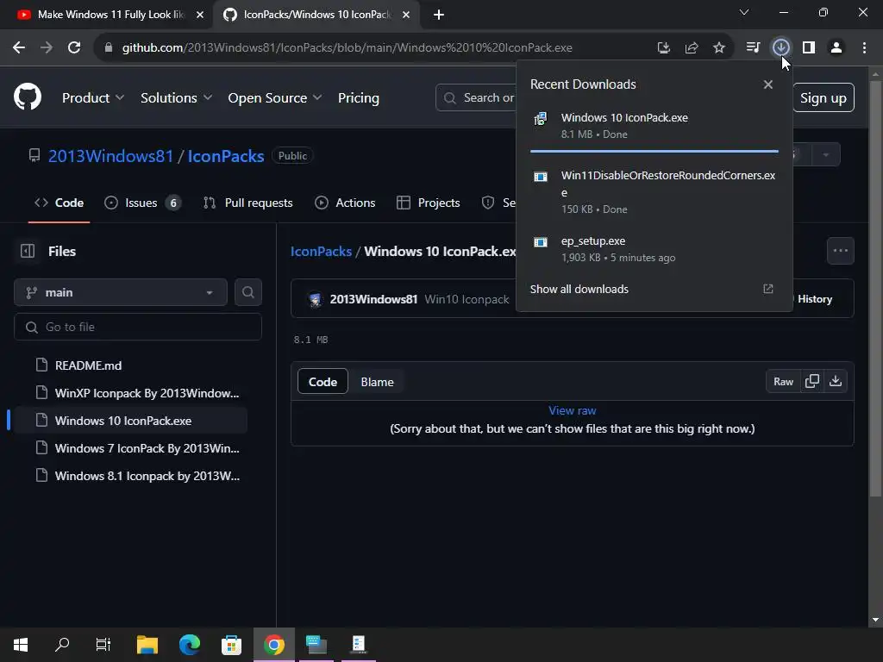883x662 pixels.
Task: Switch to the Issues tab
Action: (143, 203)
